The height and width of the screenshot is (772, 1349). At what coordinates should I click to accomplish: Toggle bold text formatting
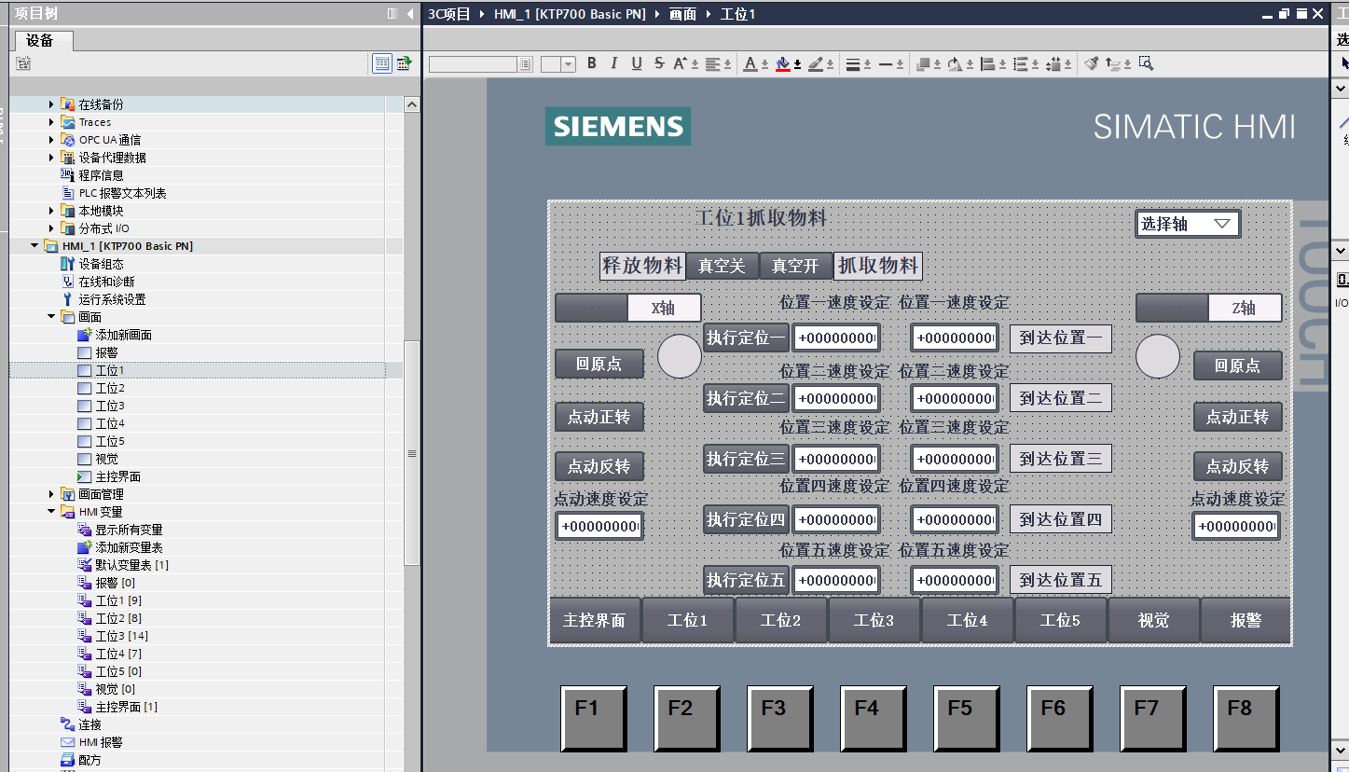pos(591,63)
